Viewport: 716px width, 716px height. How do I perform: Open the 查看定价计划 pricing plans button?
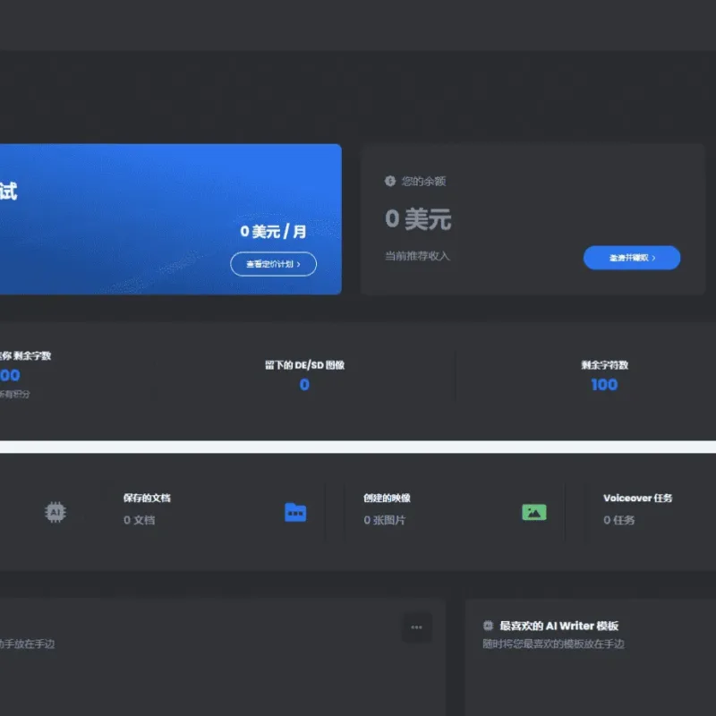click(x=273, y=264)
